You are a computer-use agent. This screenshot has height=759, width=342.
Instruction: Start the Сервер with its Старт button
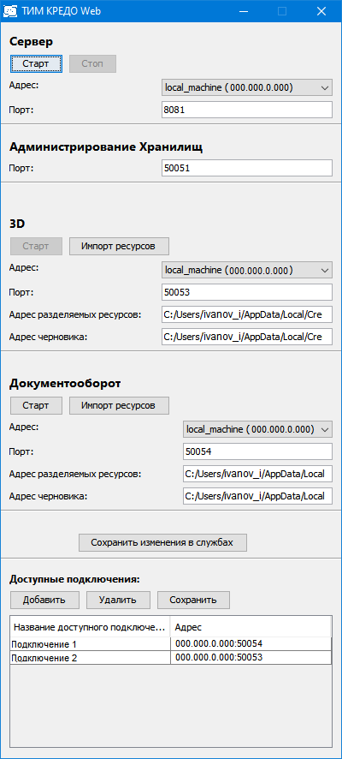(36, 64)
